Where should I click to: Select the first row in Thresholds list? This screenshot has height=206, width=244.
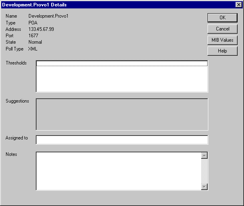[122, 64]
